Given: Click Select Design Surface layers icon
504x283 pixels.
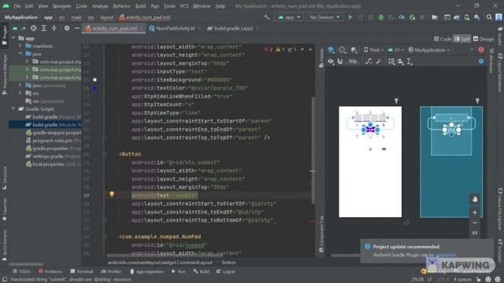Looking at the screenshot, I should [x=331, y=50].
